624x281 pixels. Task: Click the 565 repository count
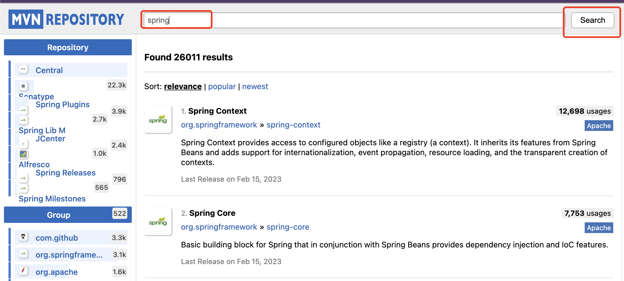[102, 188]
